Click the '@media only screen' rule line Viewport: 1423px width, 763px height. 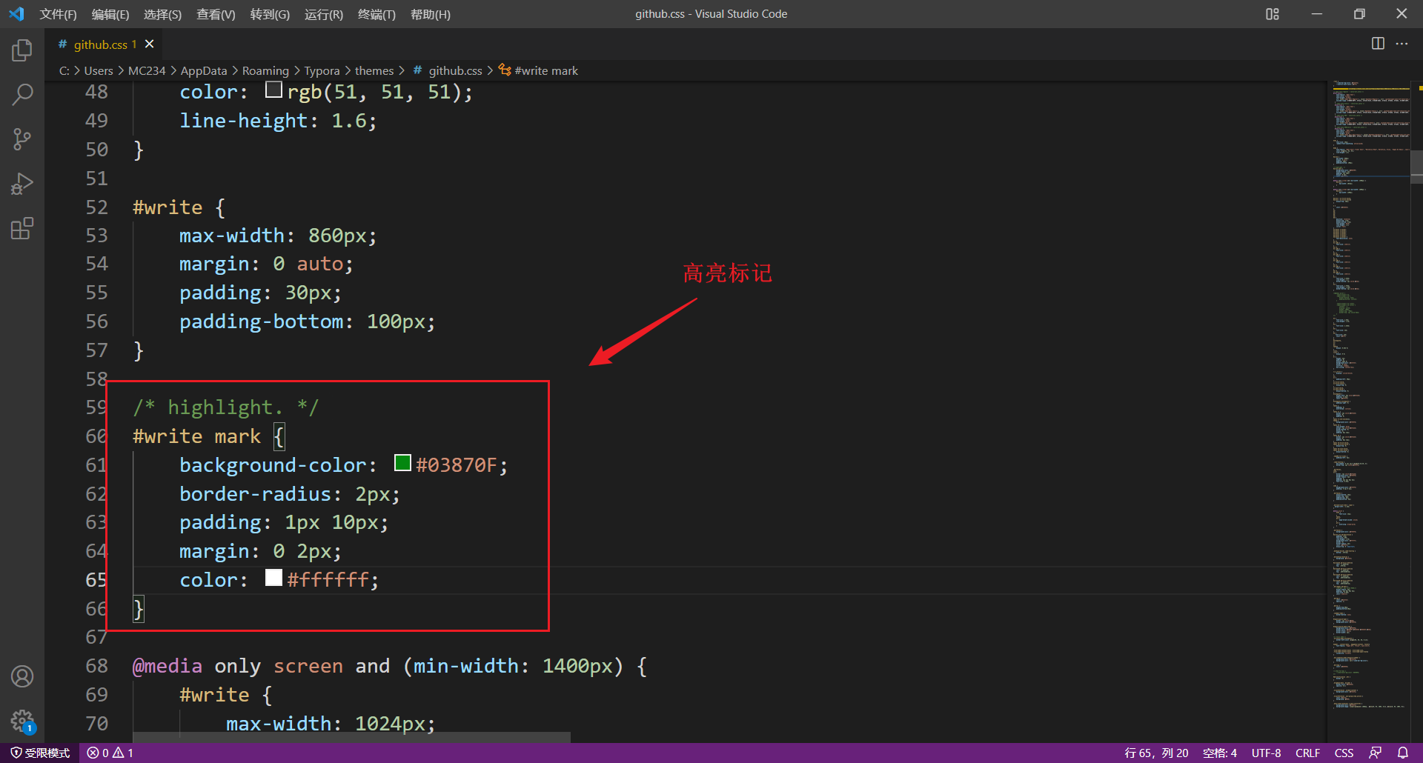click(x=390, y=666)
